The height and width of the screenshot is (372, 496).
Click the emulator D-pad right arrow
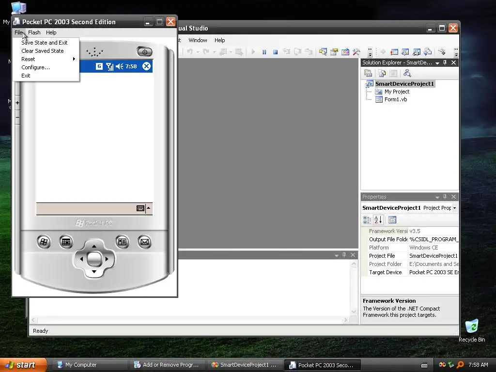click(107, 259)
